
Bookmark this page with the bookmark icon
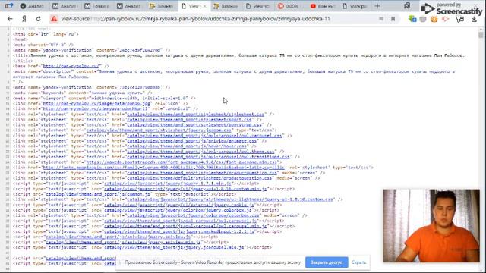coord(393,19)
